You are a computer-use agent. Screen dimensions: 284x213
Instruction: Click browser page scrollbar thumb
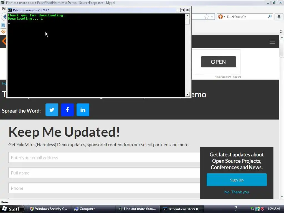pyautogui.click(x=282, y=48)
